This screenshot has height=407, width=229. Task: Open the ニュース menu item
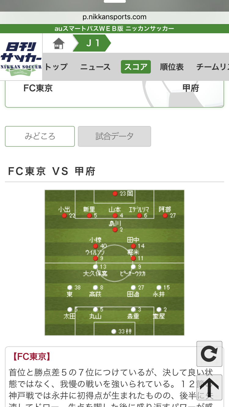(95, 67)
